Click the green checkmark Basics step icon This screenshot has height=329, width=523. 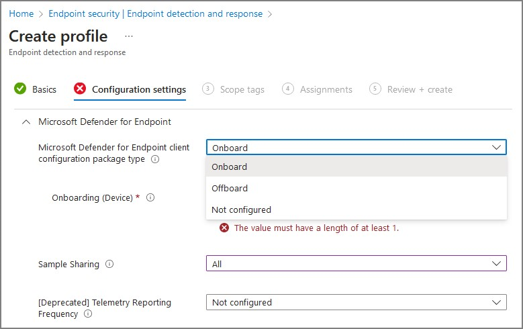tap(20, 89)
